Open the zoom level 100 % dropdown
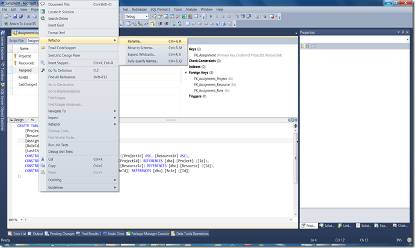415x248 pixels. pyautogui.click(x=22, y=220)
